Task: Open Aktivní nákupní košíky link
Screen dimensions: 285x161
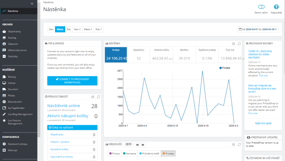Action: coord(68,116)
